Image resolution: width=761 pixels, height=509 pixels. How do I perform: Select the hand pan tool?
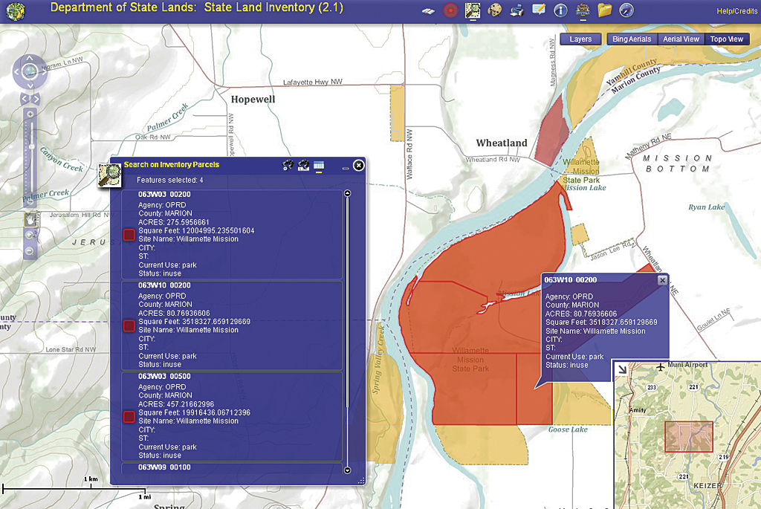click(30, 220)
